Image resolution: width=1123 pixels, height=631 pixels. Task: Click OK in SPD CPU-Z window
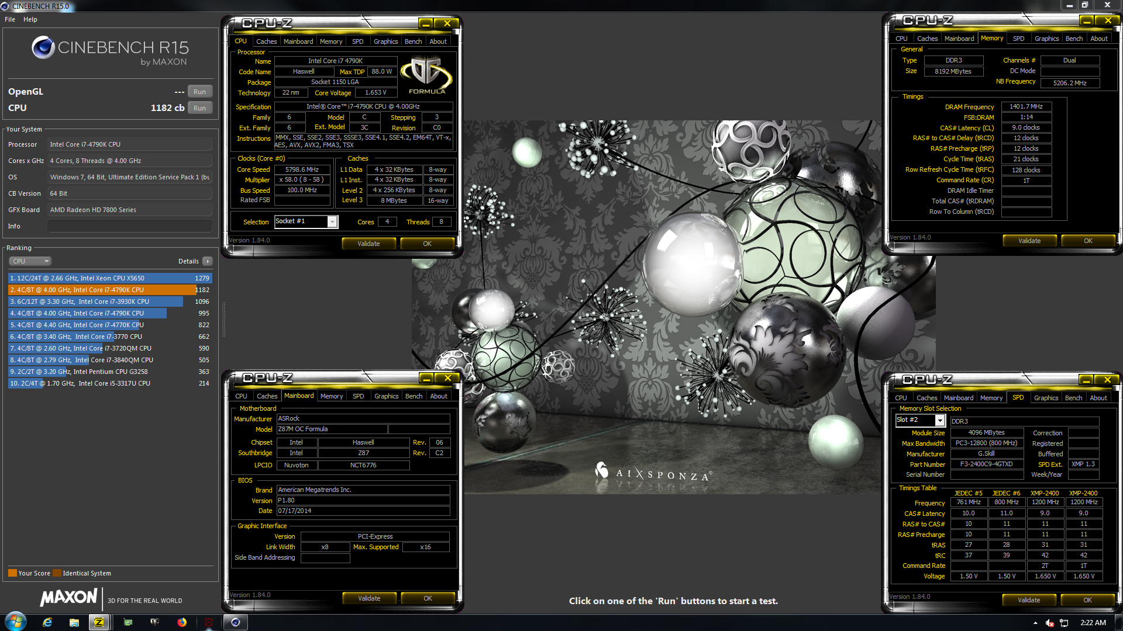(1087, 600)
